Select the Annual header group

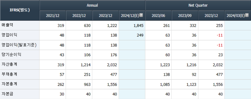(92, 5)
